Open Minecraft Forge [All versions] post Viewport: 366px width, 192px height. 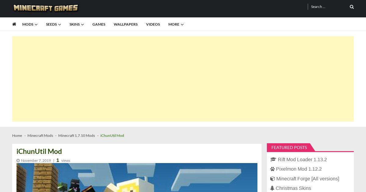[x=308, y=179]
